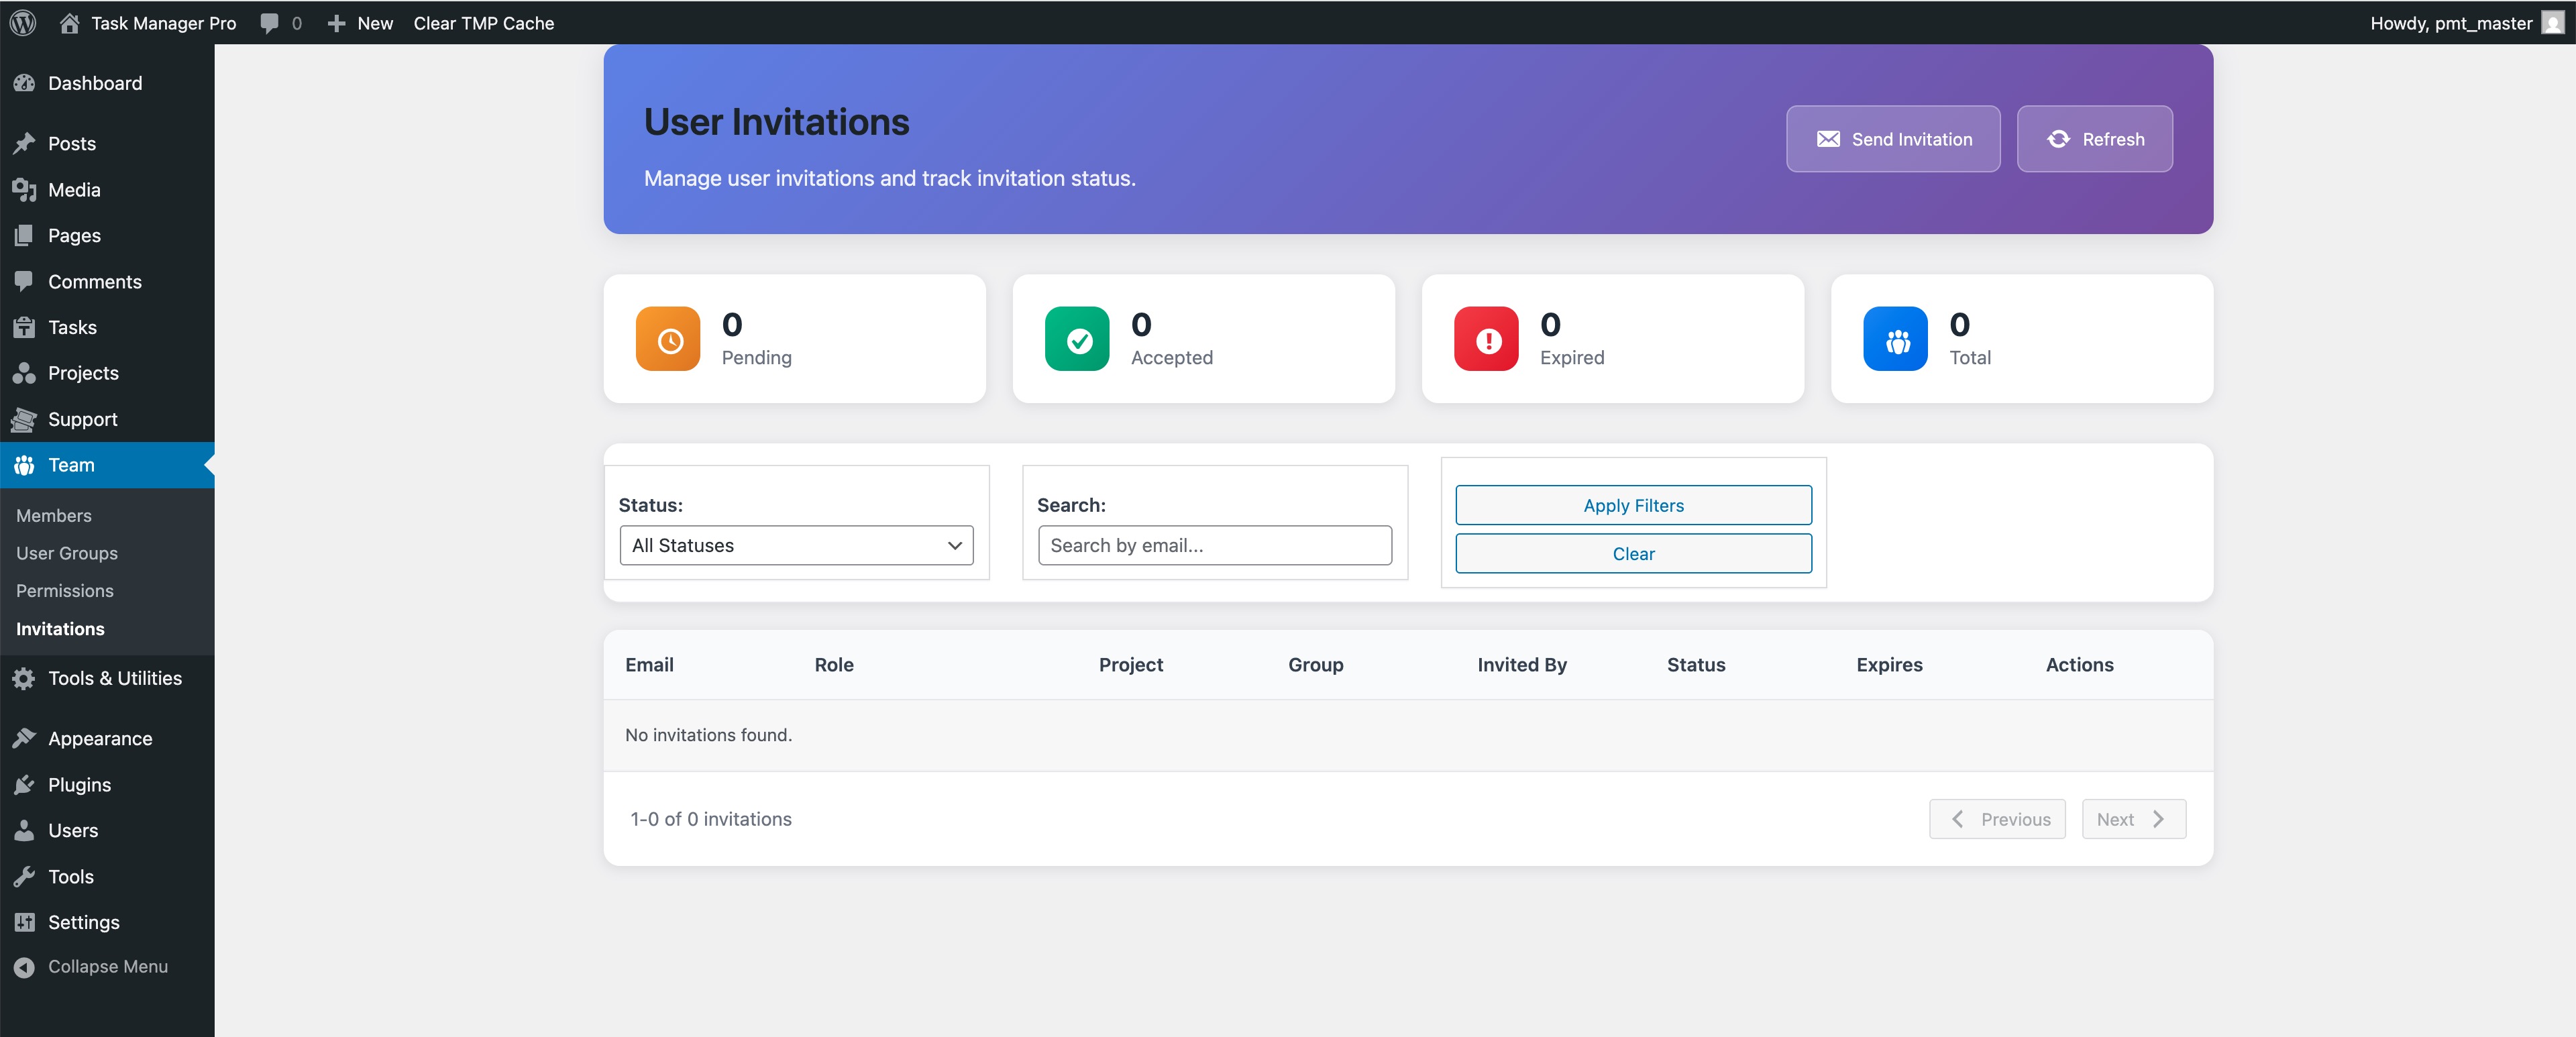Screen dimensions: 2576x1037
Task: Click the user avatar in top right
Action: (x=2552, y=22)
